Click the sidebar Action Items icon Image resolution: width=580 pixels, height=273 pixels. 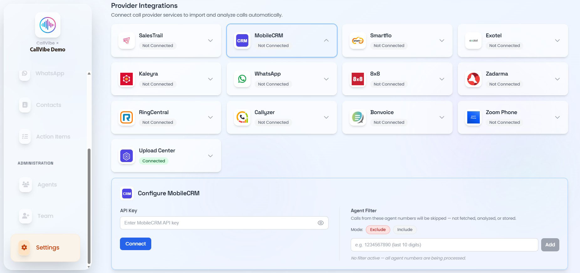[x=25, y=137]
